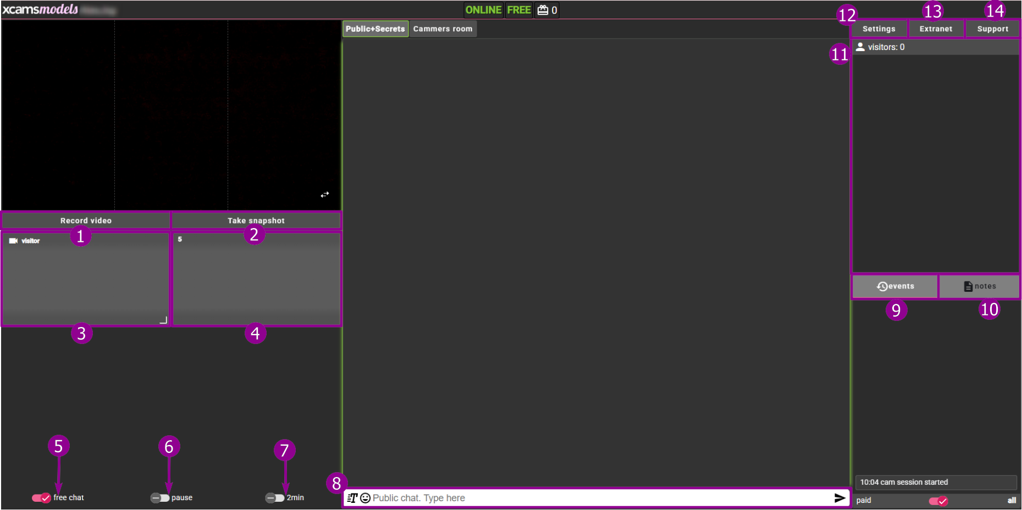1022x510 pixels.
Task: Click the swap arrows icon on video preview
Action: [325, 195]
